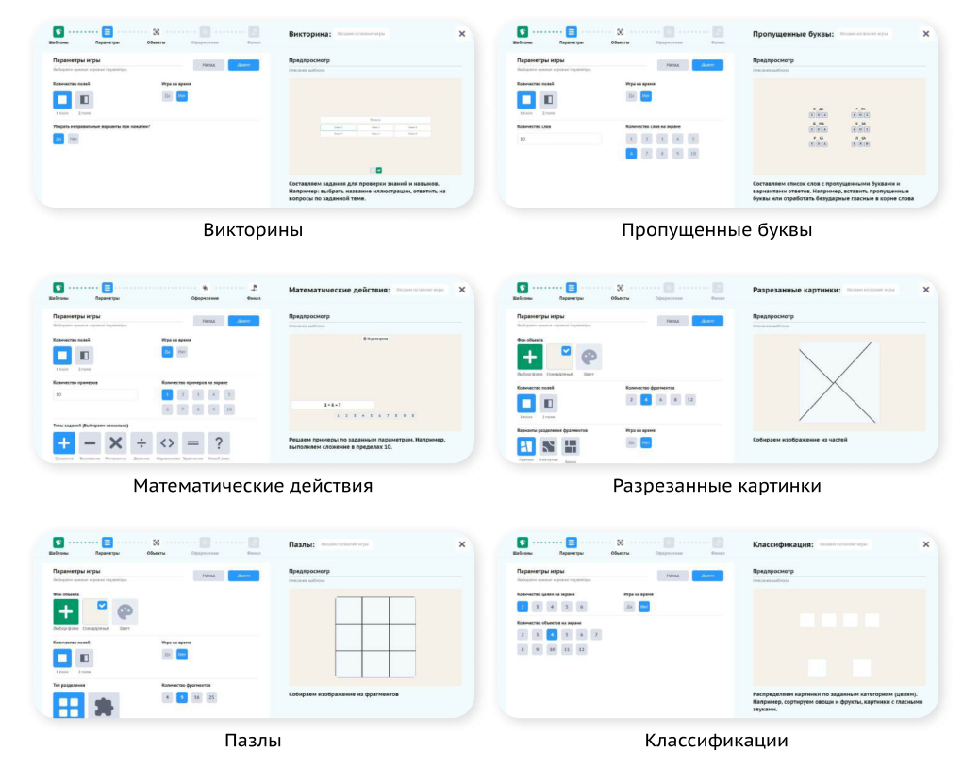
Task: Select Addition (plus) task type in Математические действия
Action: (x=64, y=443)
